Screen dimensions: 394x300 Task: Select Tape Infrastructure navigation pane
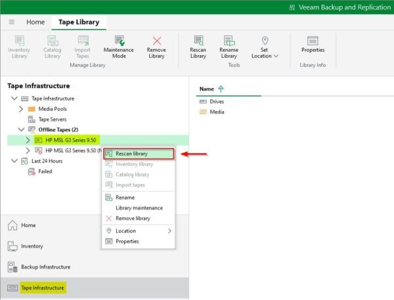pos(95,288)
